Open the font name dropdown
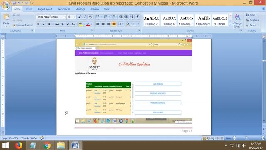This screenshot has width=266, height=150. (65, 17)
